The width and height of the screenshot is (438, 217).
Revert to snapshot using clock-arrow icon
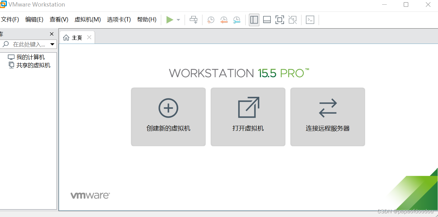click(224, 20)
